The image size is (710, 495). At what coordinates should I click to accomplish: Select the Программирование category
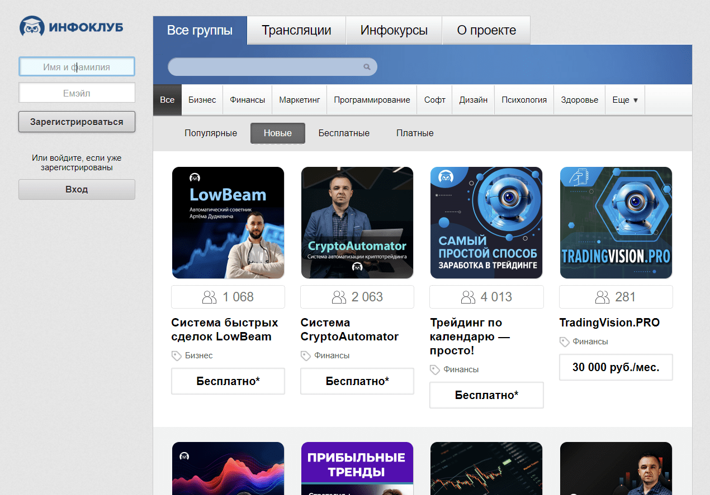pos(372,100)
